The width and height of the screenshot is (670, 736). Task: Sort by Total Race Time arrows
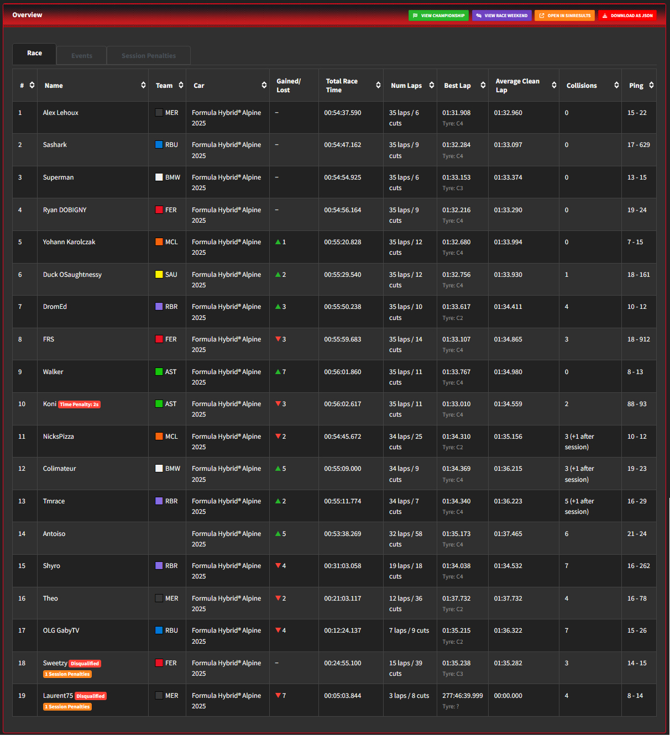378,85
